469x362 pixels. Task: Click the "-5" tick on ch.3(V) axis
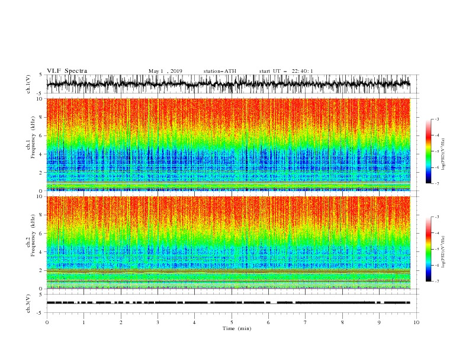point(40,313)
